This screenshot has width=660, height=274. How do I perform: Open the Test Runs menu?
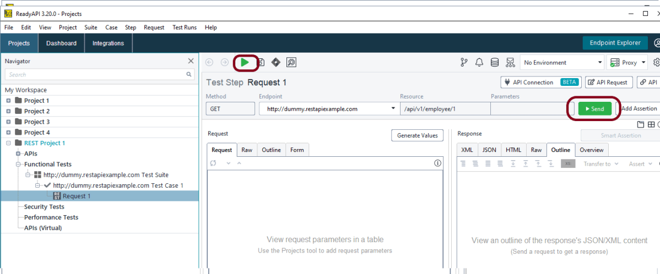point(184,28)
